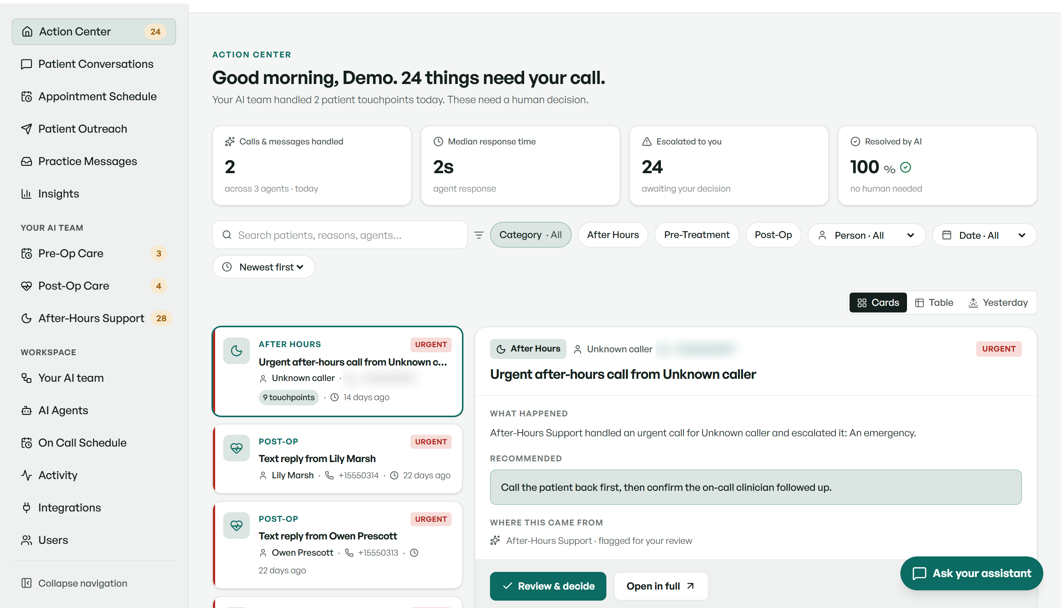Click the Median response time clock icon
1061x608 pixels.
(438, 141)
